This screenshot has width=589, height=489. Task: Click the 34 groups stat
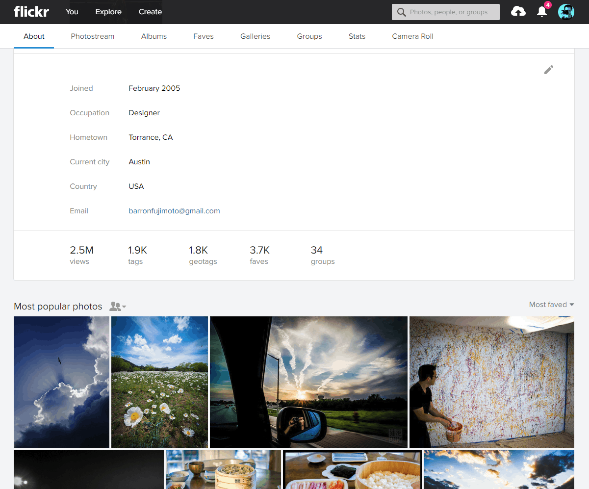(323, 255)
